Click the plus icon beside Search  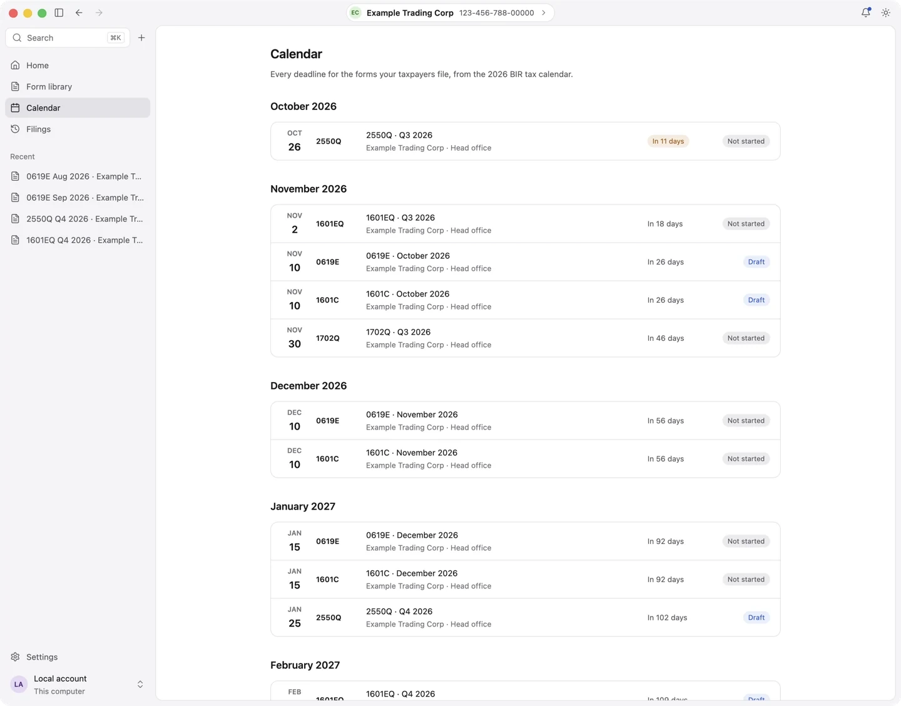pyautogui.click(x=141, y=38)
